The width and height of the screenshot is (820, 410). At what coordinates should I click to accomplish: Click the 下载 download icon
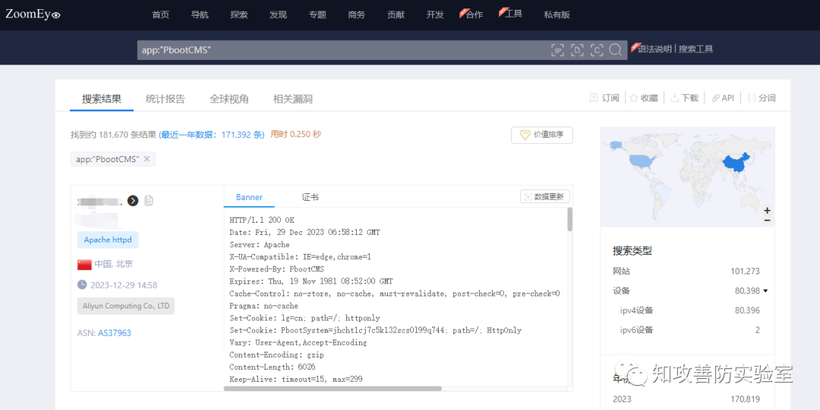pos(675,98)
